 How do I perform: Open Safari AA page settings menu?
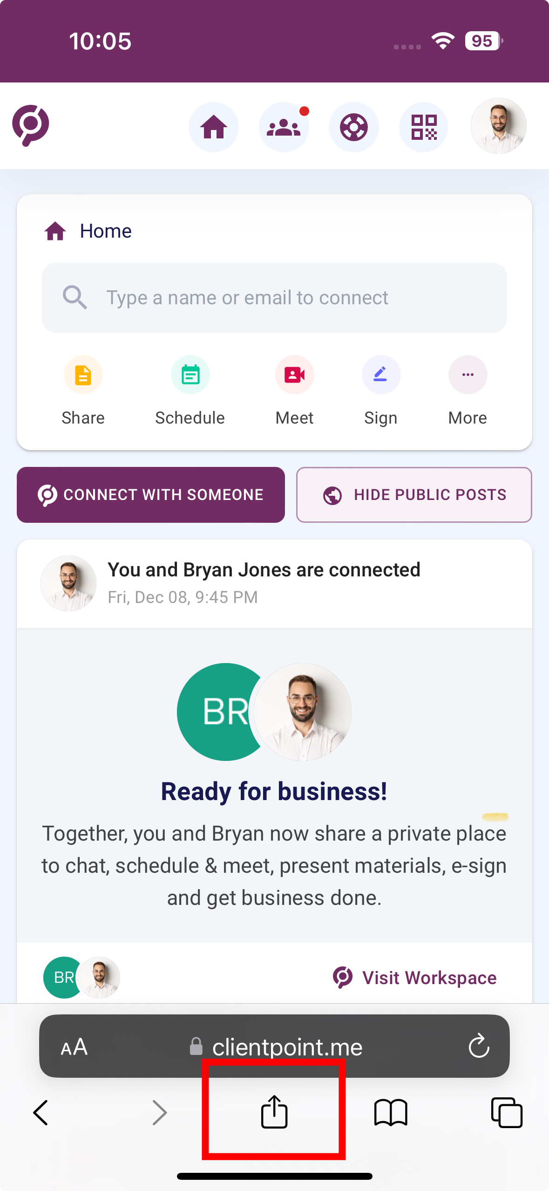point(75,1047)
